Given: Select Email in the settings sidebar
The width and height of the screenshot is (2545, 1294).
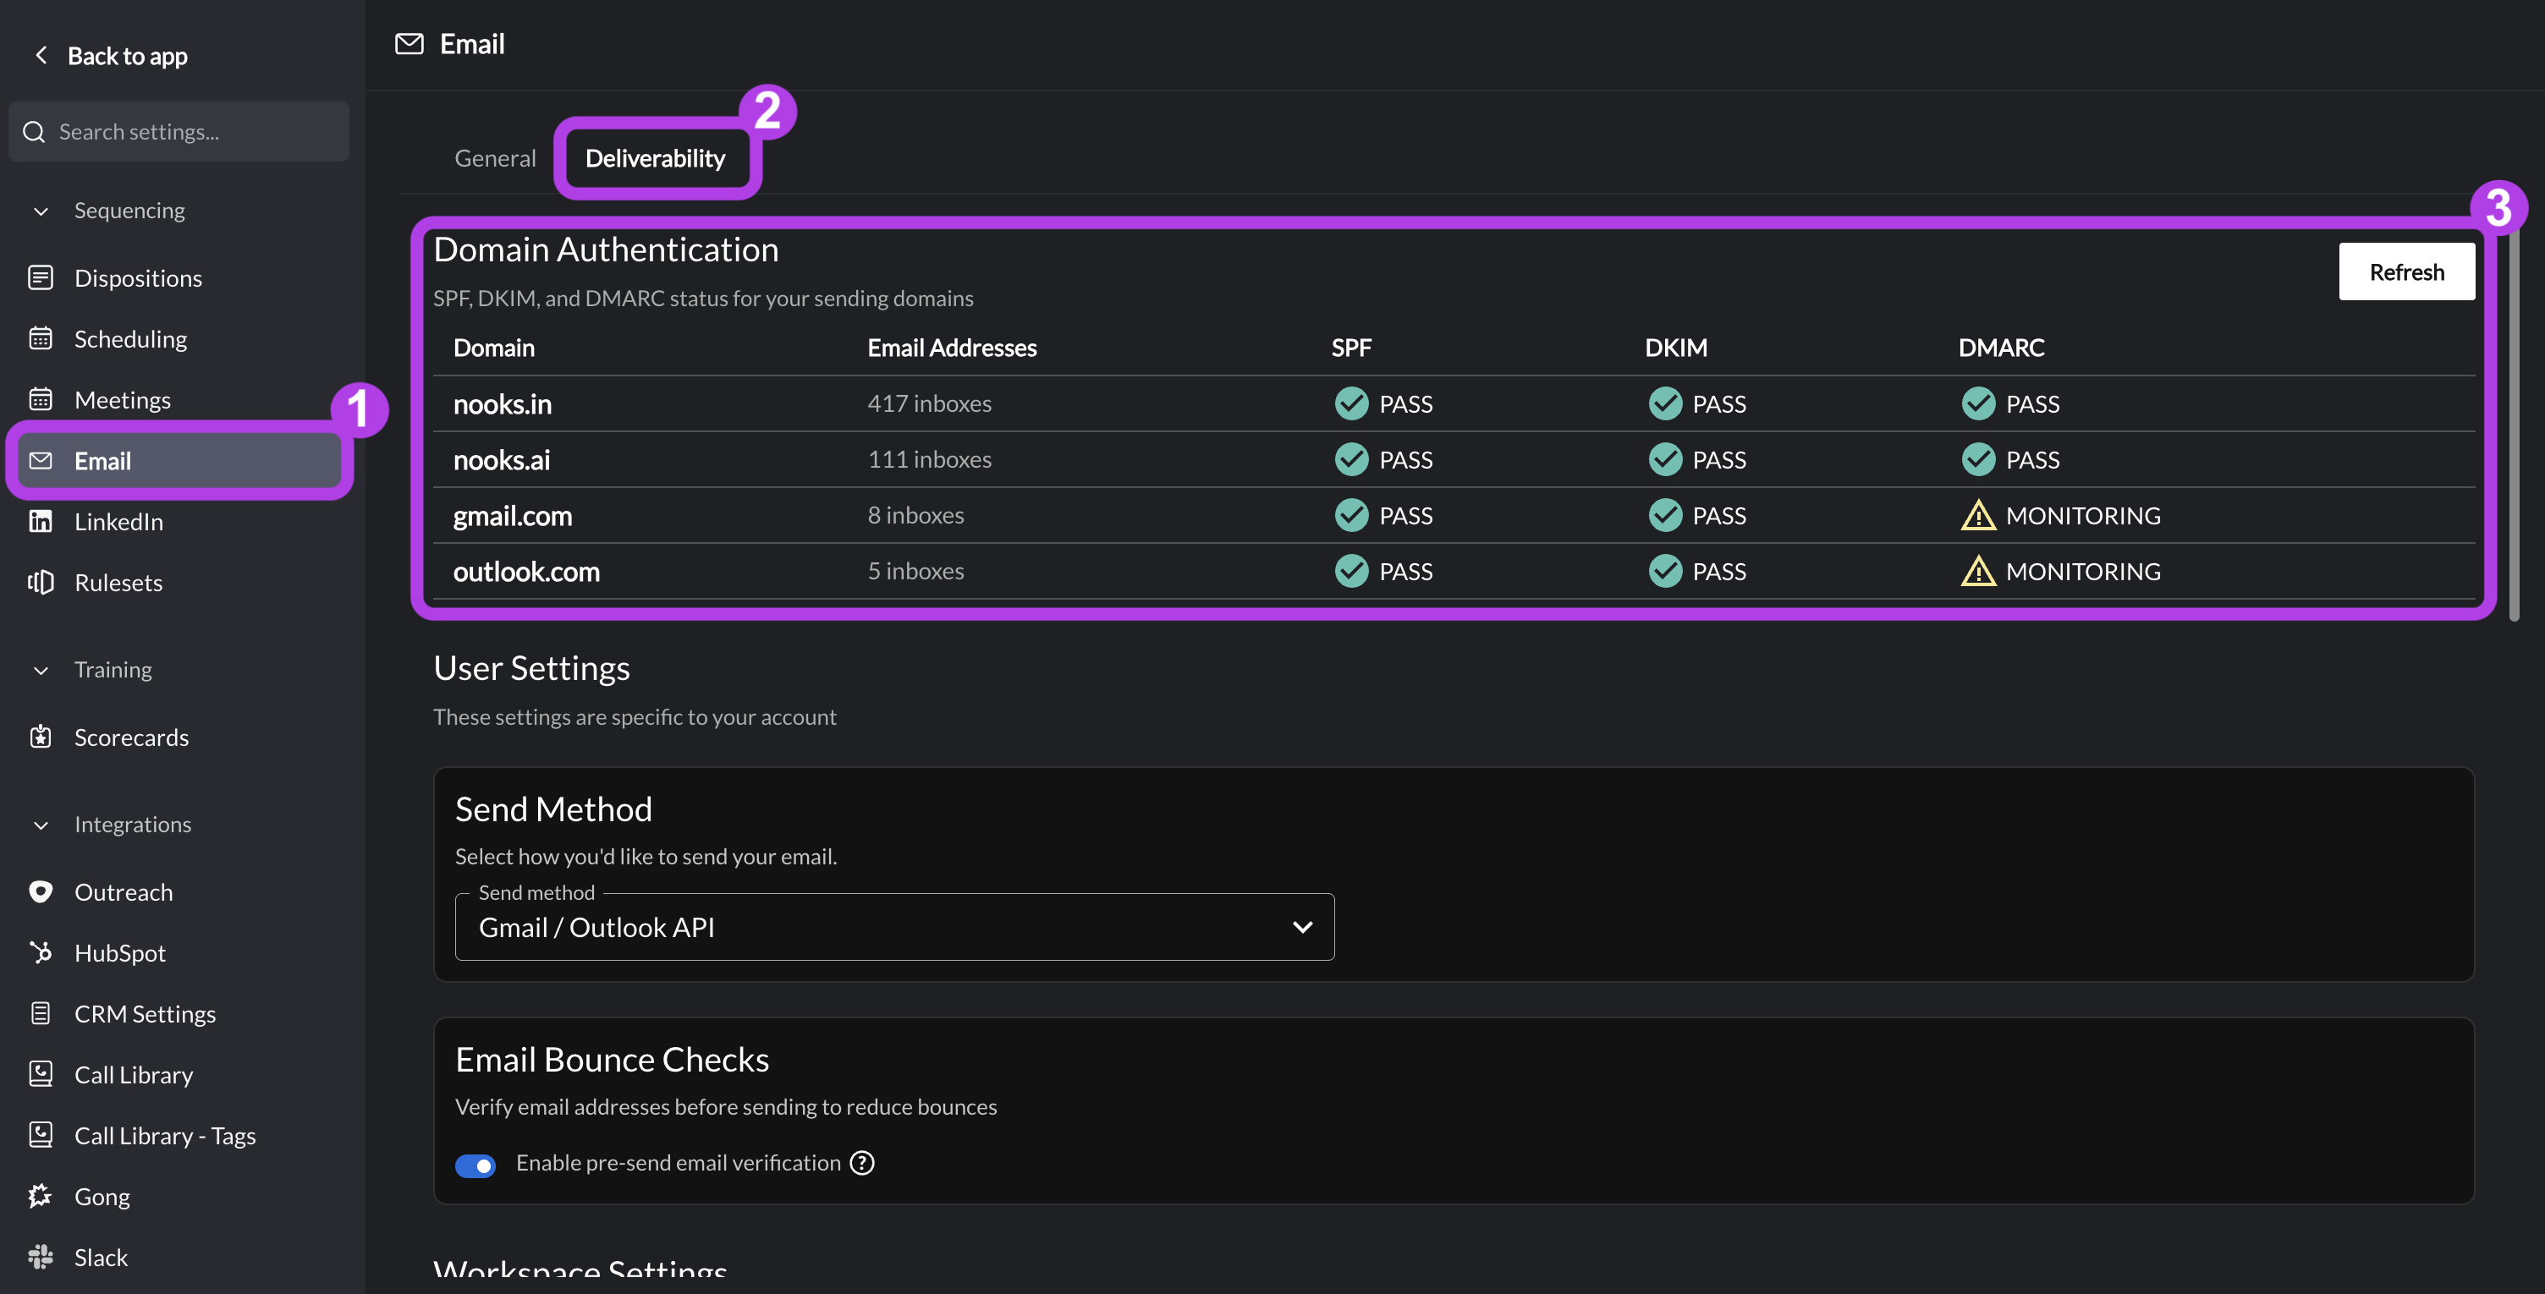Looking at the screenshot, I should click(179, 460).
